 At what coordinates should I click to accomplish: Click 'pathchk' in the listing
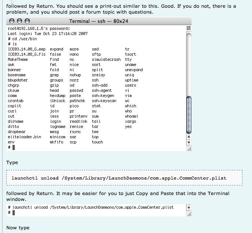click(77, 101)
